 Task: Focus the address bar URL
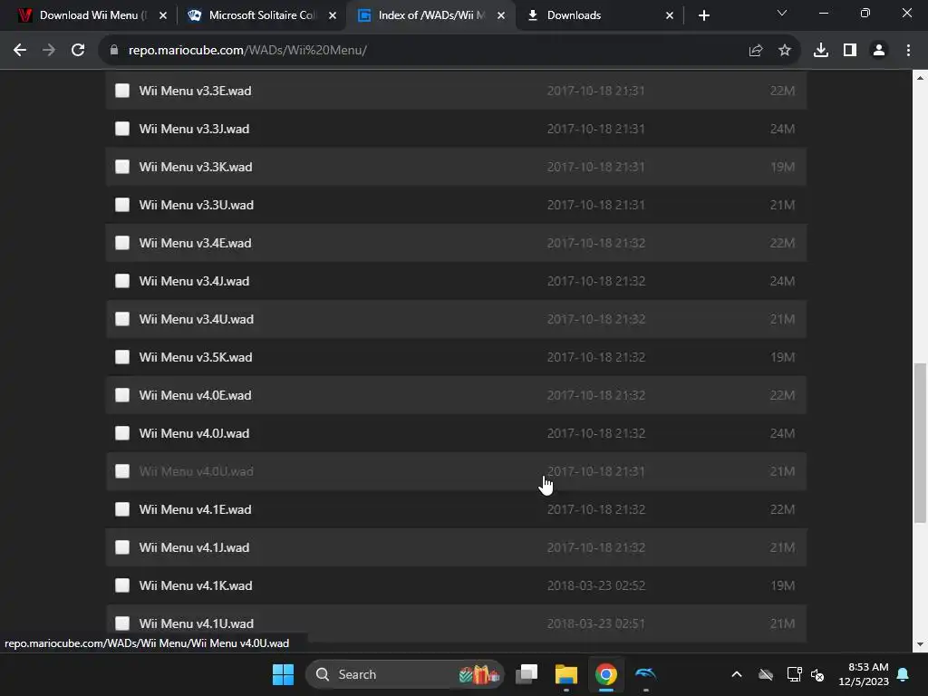coord(247,51)
